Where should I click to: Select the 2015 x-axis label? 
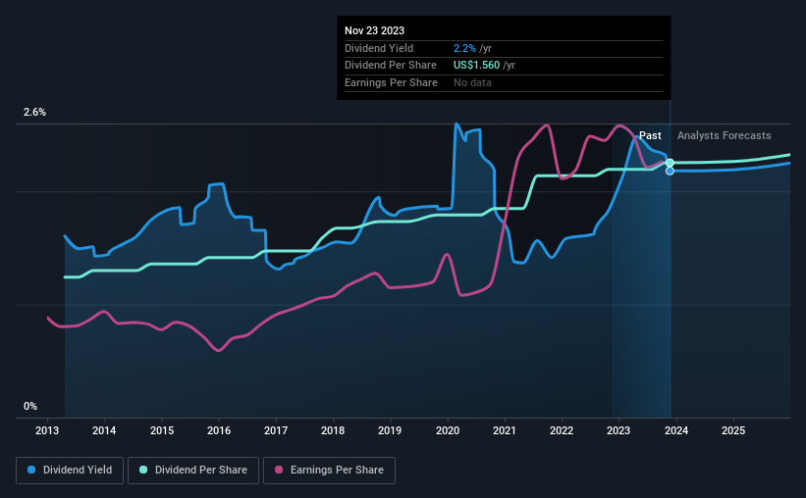162,430
